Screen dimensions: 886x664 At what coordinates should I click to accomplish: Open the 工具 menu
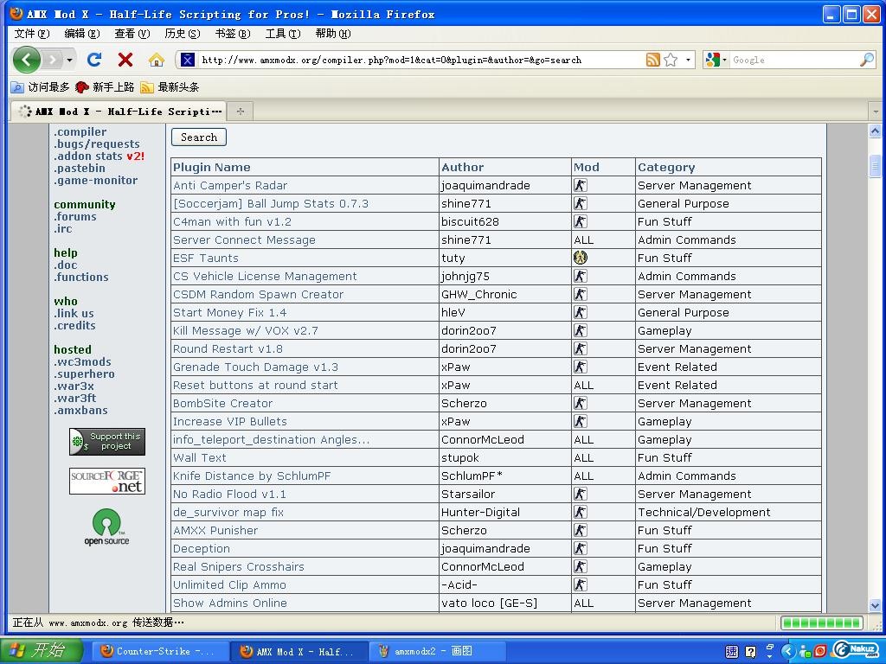coord(283,34)
